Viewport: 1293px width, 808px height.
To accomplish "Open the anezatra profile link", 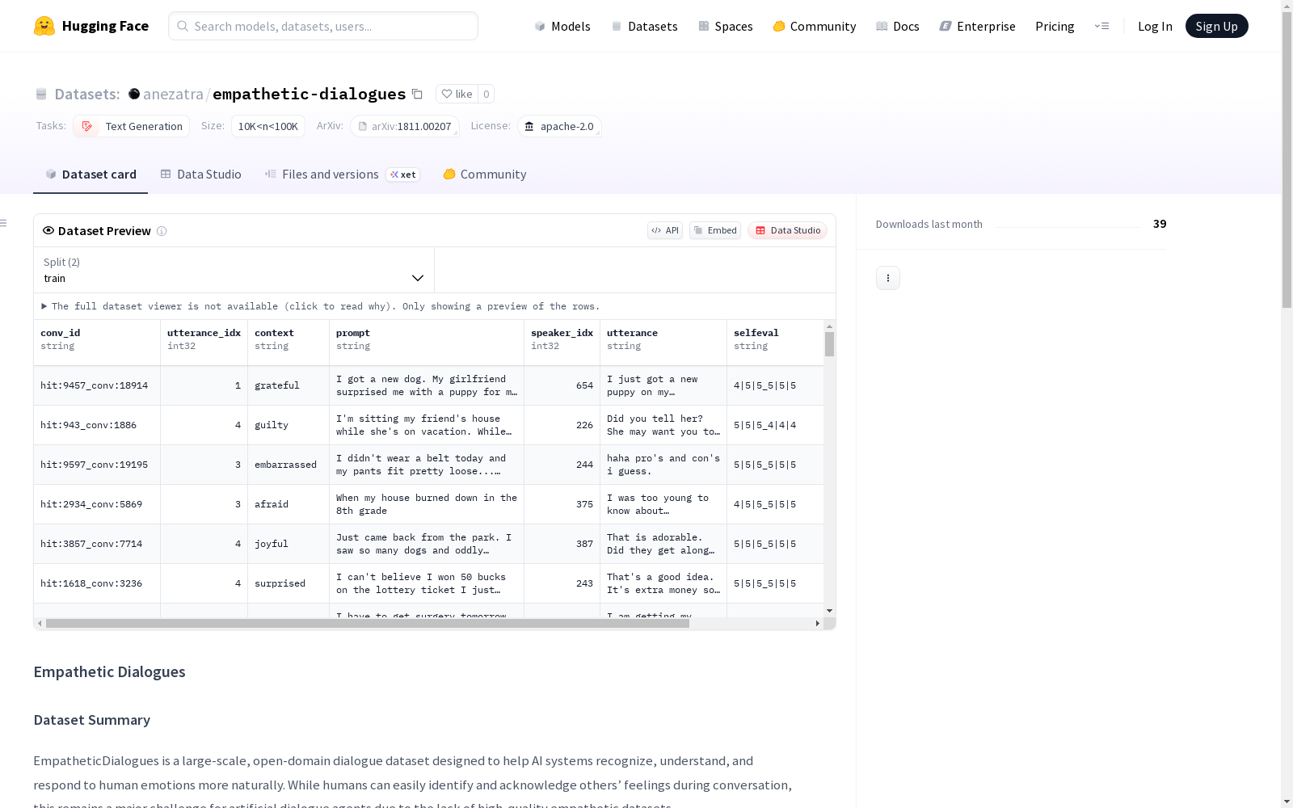I will tap(173, 94).
